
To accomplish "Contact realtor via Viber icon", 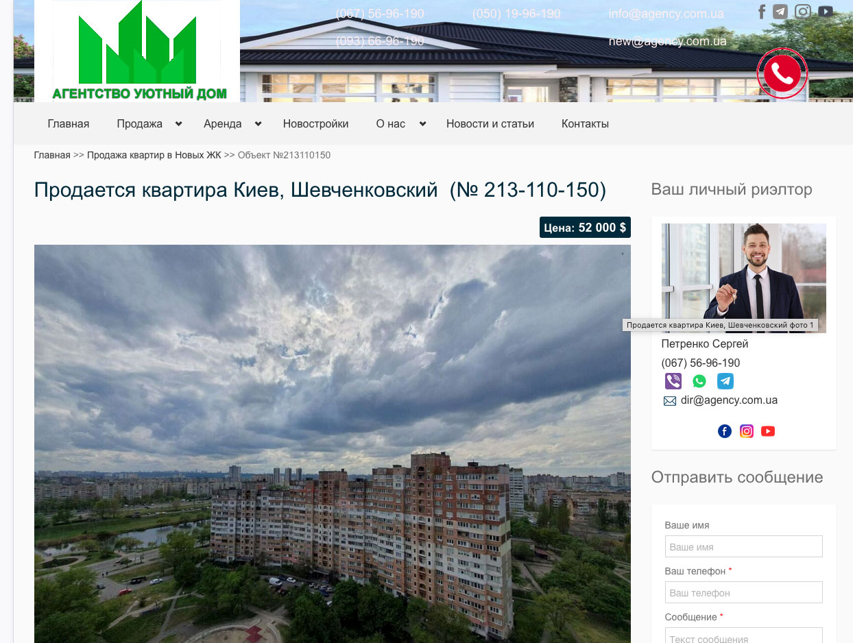I will (x=673, y=381).
